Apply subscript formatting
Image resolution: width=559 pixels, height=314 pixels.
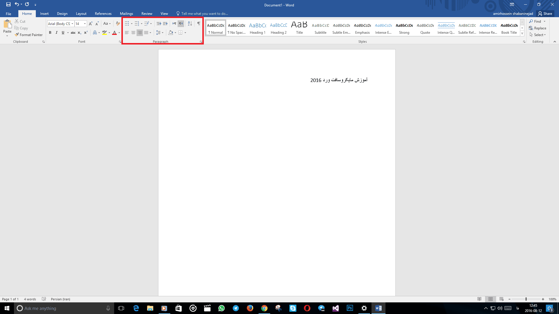79,33
